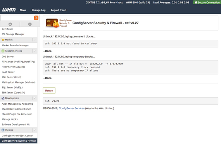Image resolution: width=221 pixels, height=144 pixels.
Task: Click 'csf: 192.0.2.0 not found in csf.deny'
Action: pyautogui.click(x=71, y=44)
